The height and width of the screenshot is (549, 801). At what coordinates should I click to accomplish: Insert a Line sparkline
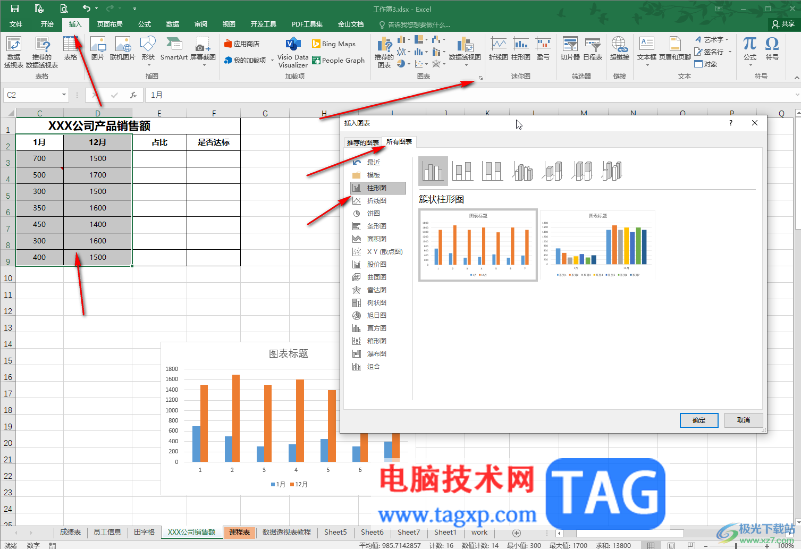click(x=498, y=48)
